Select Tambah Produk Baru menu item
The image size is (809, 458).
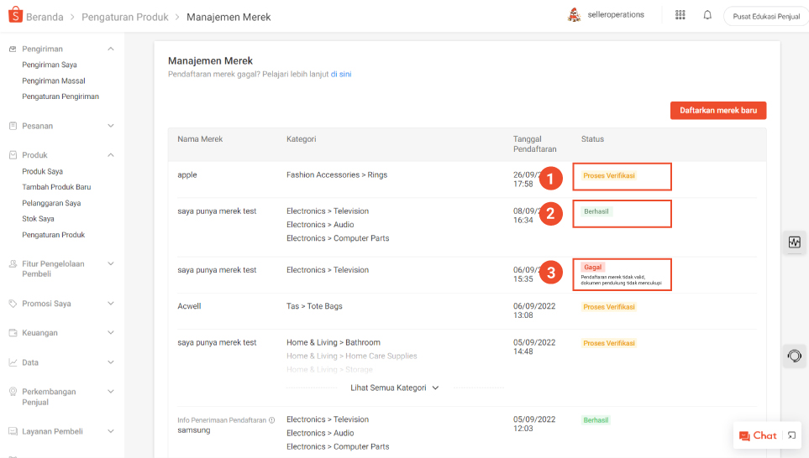pyautogui.click(x=56, y=187)
